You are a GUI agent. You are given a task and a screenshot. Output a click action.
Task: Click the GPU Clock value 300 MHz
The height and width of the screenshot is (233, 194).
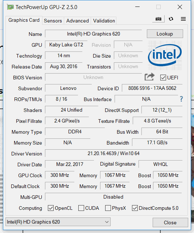pos(59,175)
